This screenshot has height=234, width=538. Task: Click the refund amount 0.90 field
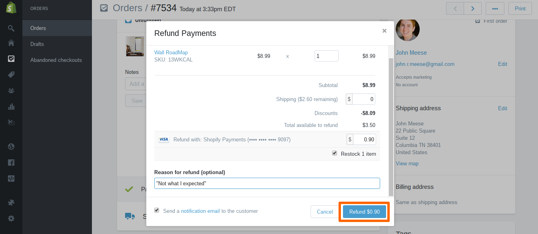point(365,139)
